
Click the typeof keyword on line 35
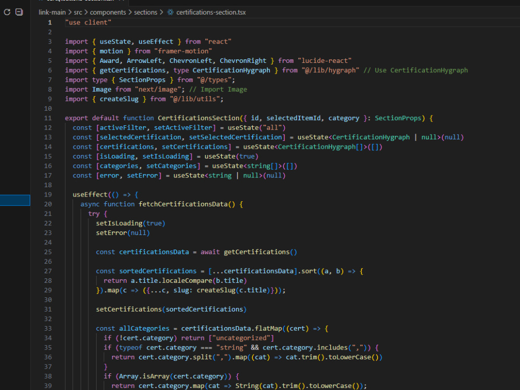131,348
